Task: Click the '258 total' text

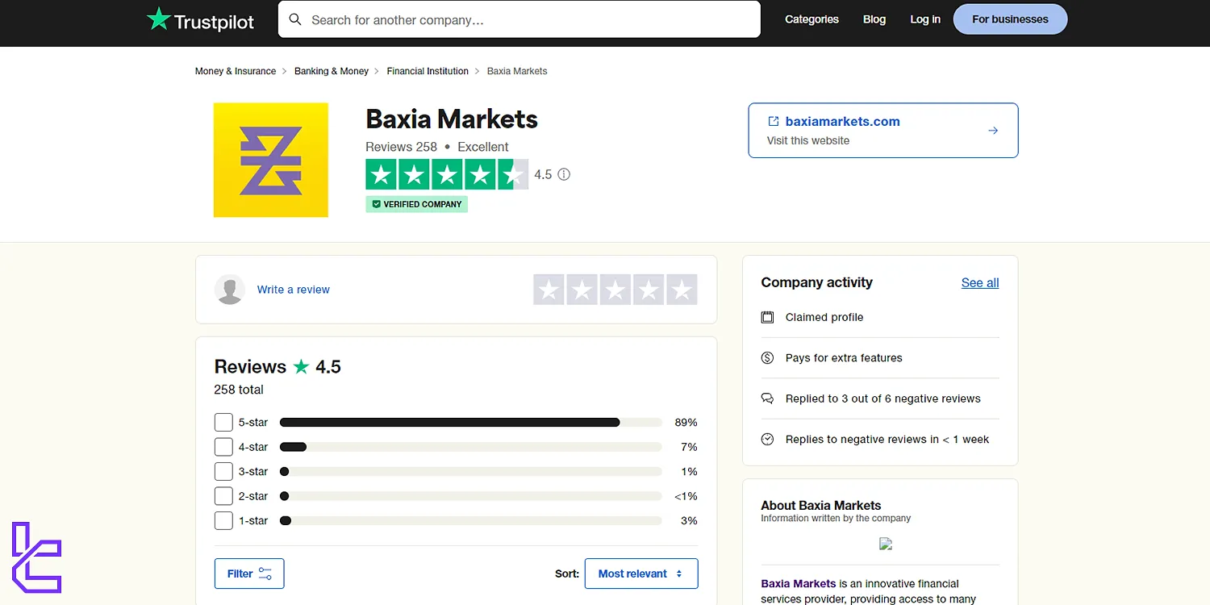Action: coord(239,390)
